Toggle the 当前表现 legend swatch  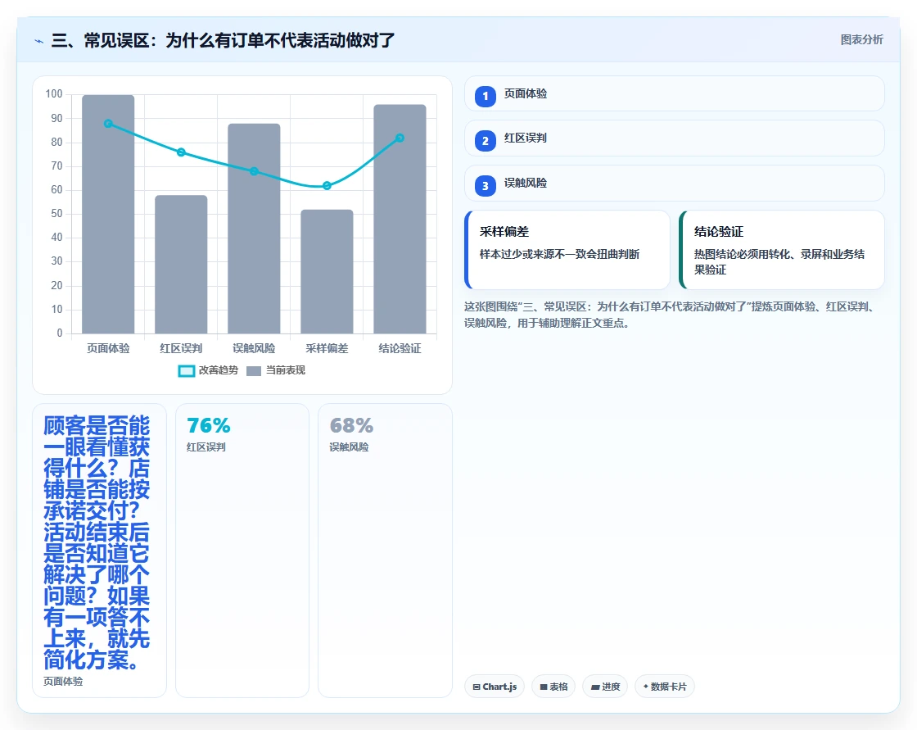point(254,370)
